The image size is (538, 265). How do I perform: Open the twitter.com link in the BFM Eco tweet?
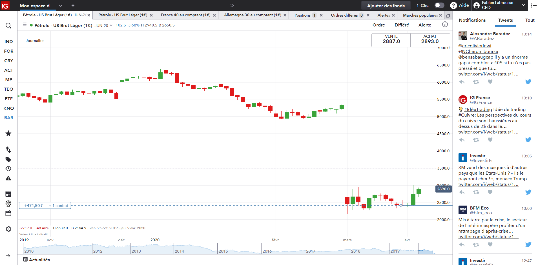click(488, 237)
